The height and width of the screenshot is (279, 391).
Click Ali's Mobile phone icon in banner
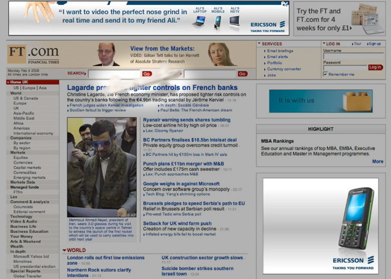point(218,22)
